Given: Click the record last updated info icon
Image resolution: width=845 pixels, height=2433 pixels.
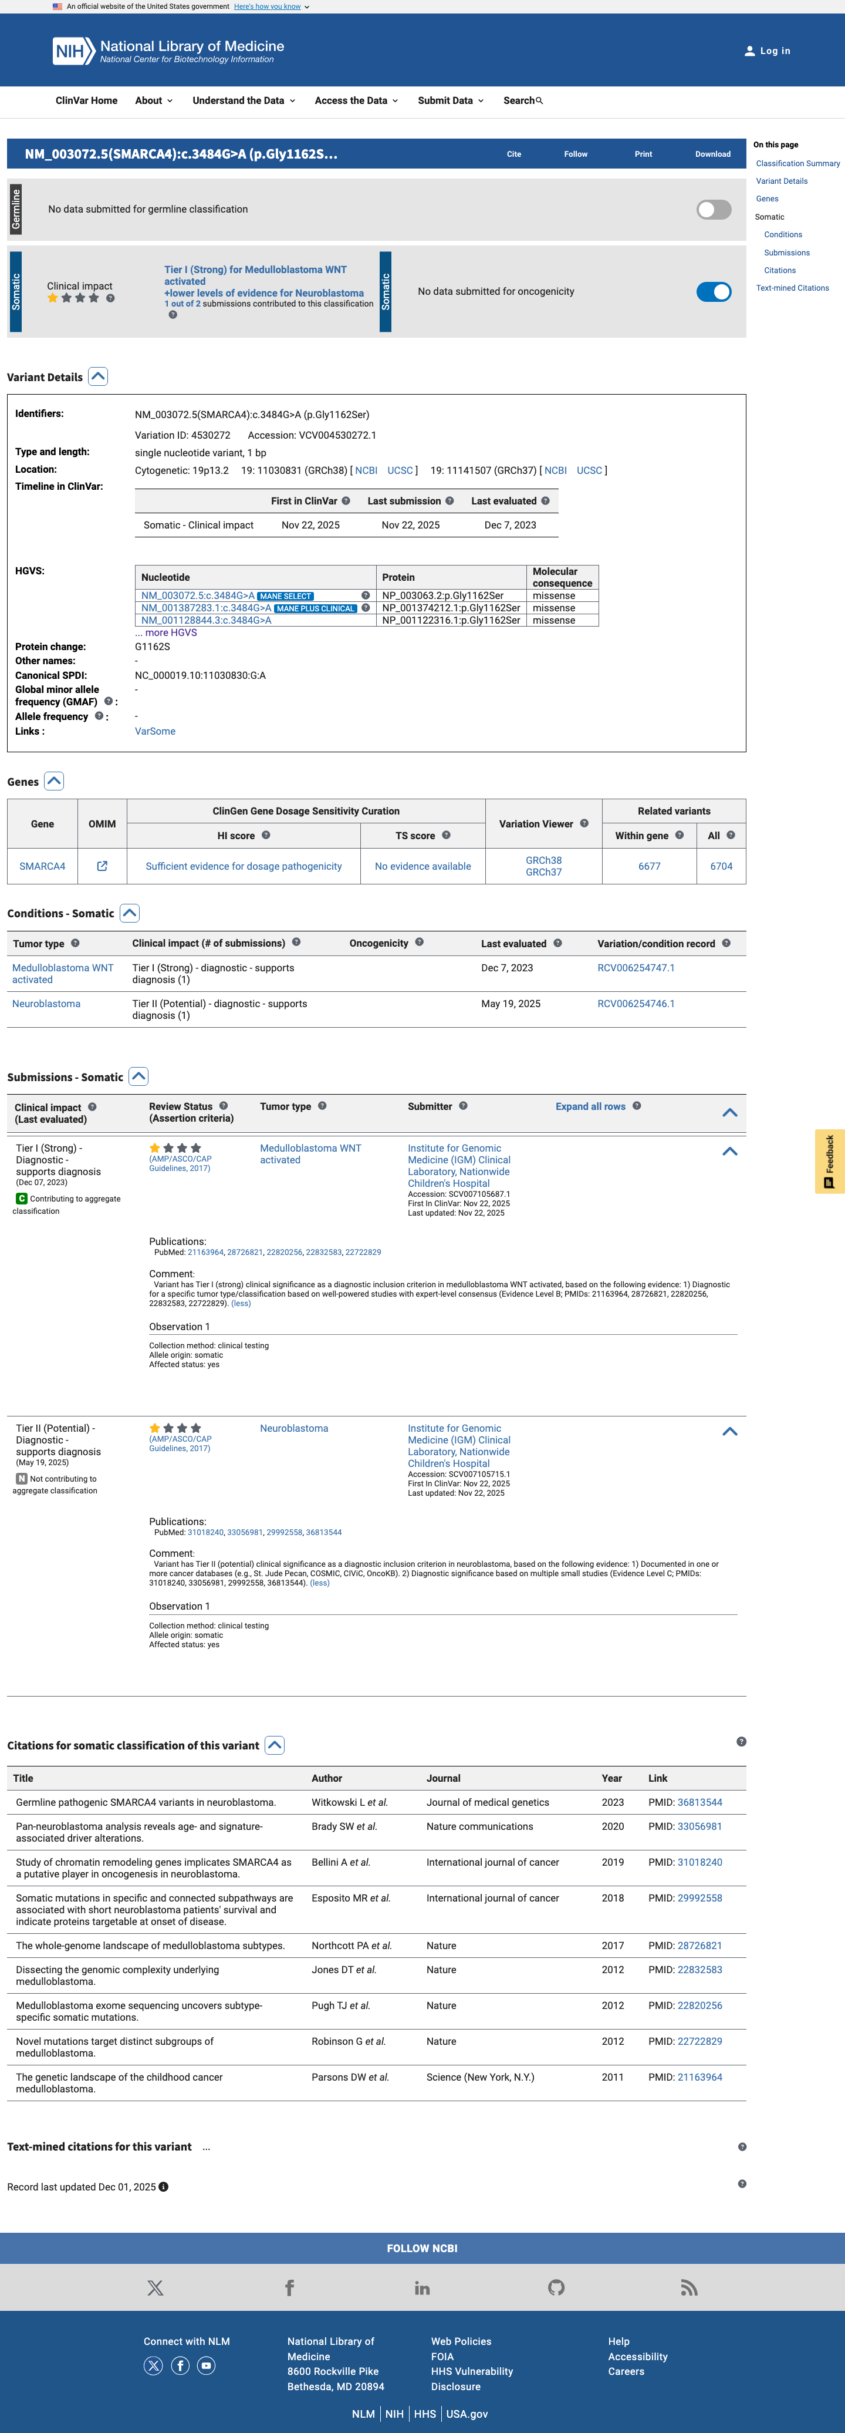Looking at the screenshot, I should pos(163,2186).
